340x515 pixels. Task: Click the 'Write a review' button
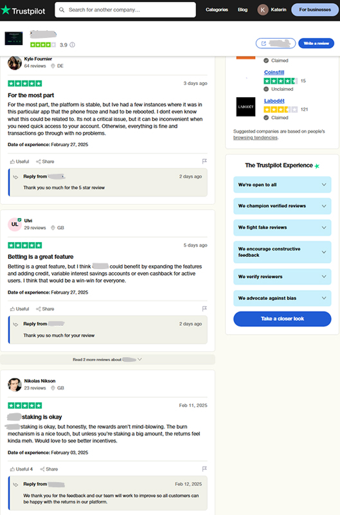(316, 43)
